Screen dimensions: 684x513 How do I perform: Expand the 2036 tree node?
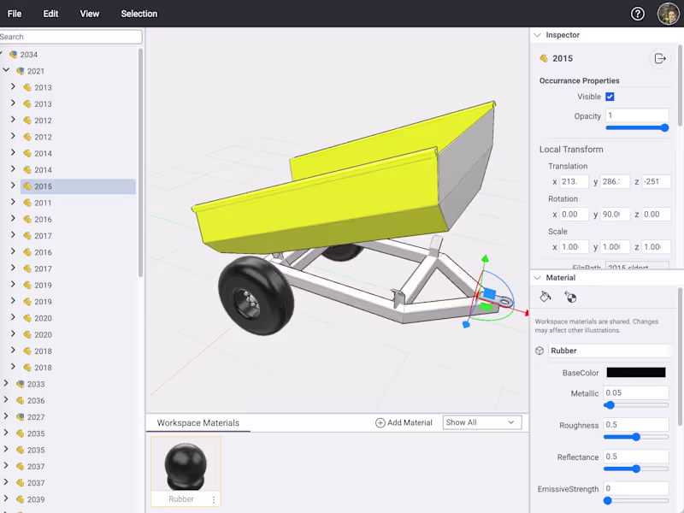pos(6,399)
